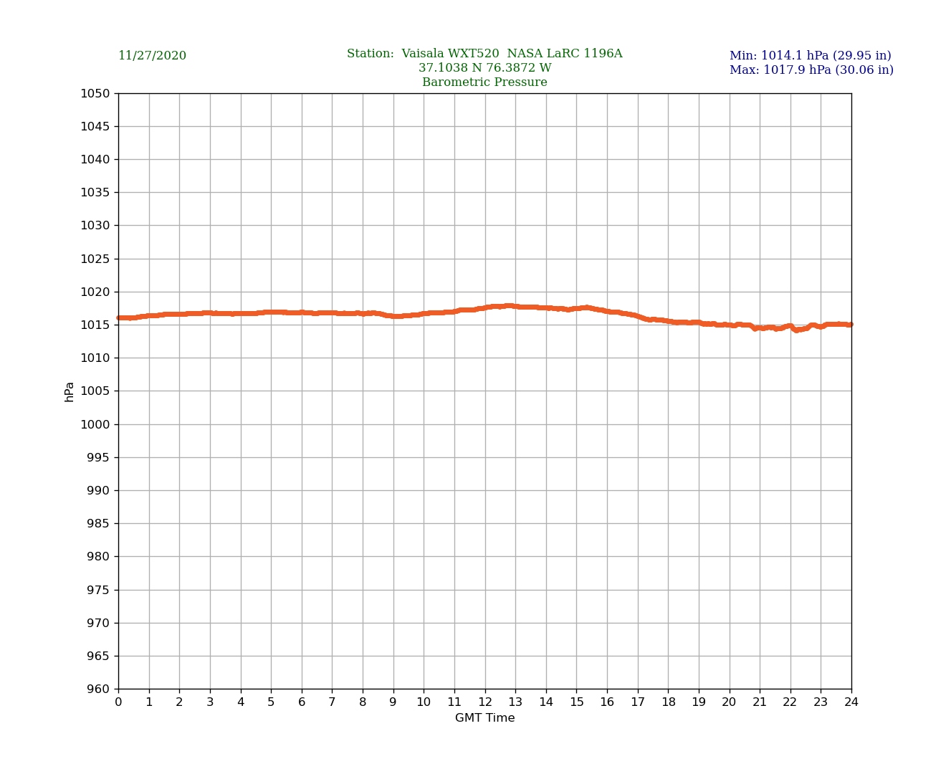The image size is (946, 774).
Task: Click the 1050 tick on y-axis
Action: click(95, 93)
